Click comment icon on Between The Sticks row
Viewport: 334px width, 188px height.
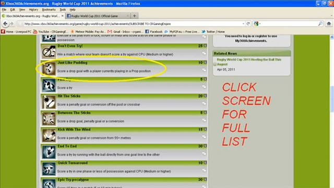point(204,120)
